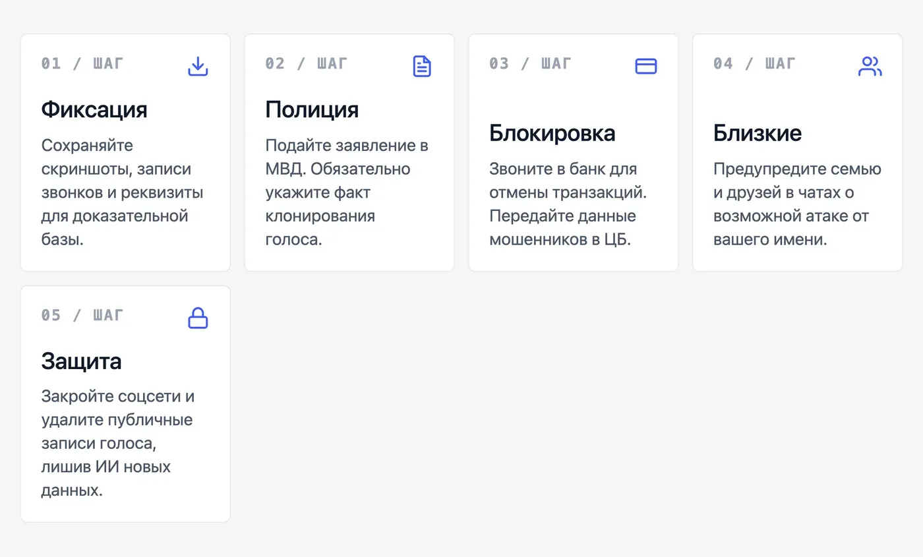Select the Блокировка heading

pos(552,133)
